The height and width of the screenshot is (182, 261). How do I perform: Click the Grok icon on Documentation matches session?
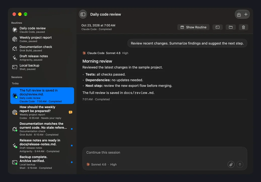click(x=15, y=129)
